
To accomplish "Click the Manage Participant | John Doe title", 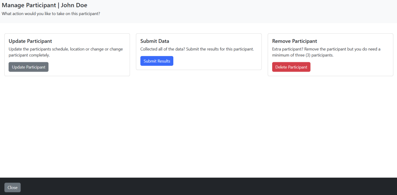I will [45, 5].
